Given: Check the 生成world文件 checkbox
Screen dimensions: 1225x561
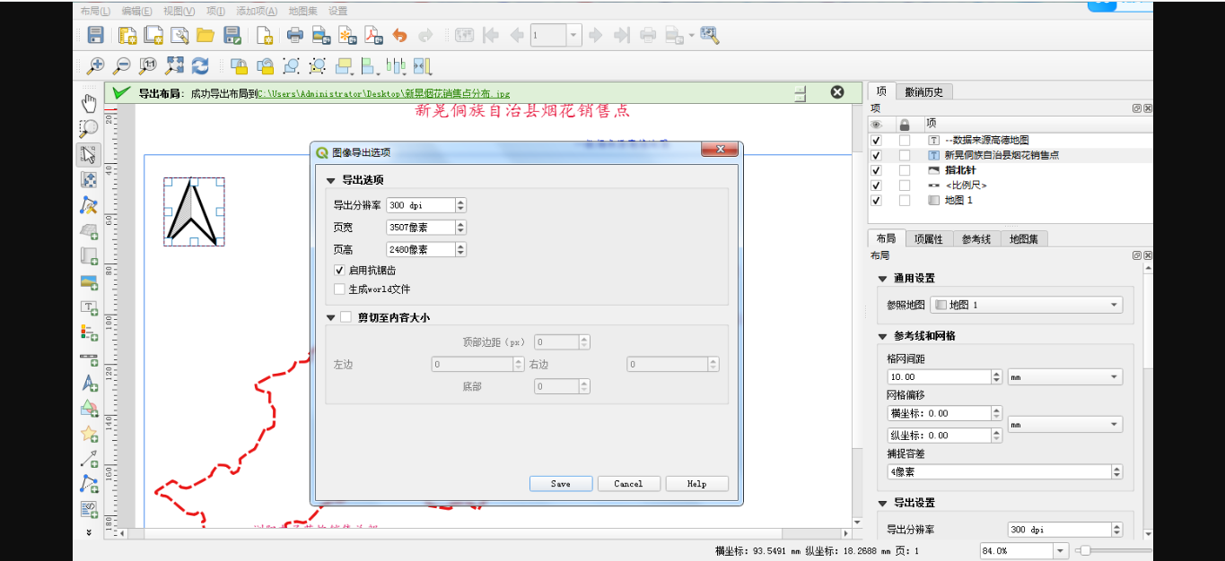Looking at the screenshot, I should (339, 289).
